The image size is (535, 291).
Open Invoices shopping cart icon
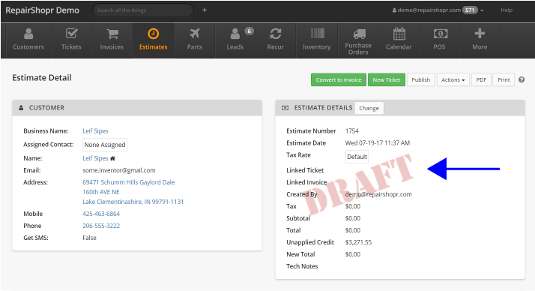pos(112,34)
